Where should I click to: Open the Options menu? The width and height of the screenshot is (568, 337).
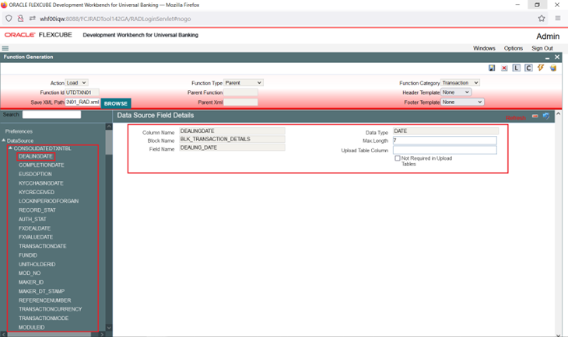click(514, 48)
